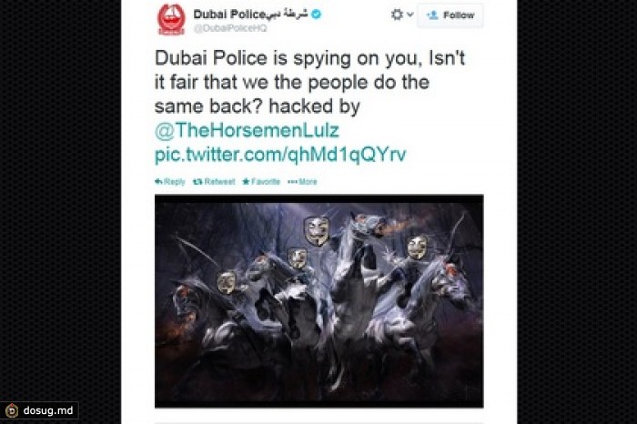Click the Favorite star icon
This screenshot has height=424, width=637.
click(x=246, y=182)
